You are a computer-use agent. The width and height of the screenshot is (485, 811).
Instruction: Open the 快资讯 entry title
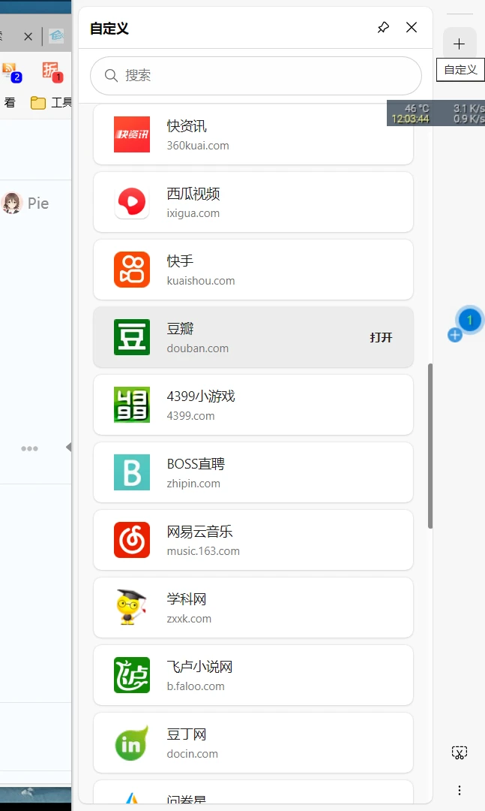pos(187,126)
